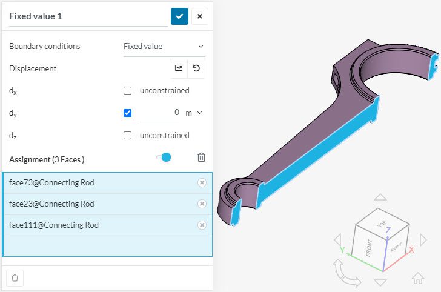The width and height of the screenshot is (441, 292).
Task: Enable the dz displacement constraint checkbox
Action: point(127,135)
